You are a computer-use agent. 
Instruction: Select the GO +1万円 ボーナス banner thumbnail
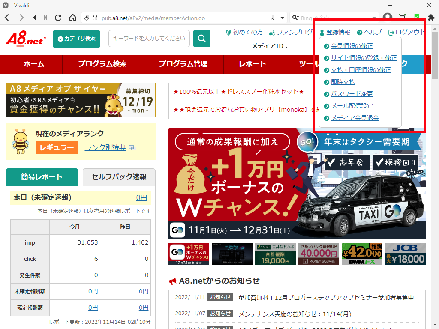189,254
